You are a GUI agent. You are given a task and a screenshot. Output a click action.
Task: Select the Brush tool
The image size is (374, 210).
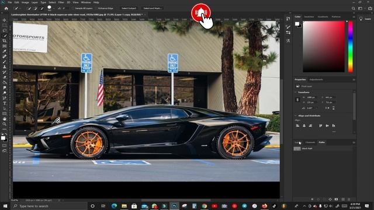(x=4, y=62)
